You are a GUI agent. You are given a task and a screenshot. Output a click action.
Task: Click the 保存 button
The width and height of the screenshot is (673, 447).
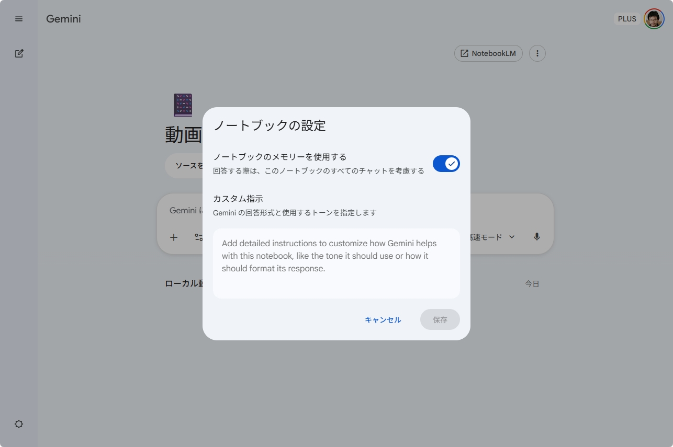click(440, 319)
